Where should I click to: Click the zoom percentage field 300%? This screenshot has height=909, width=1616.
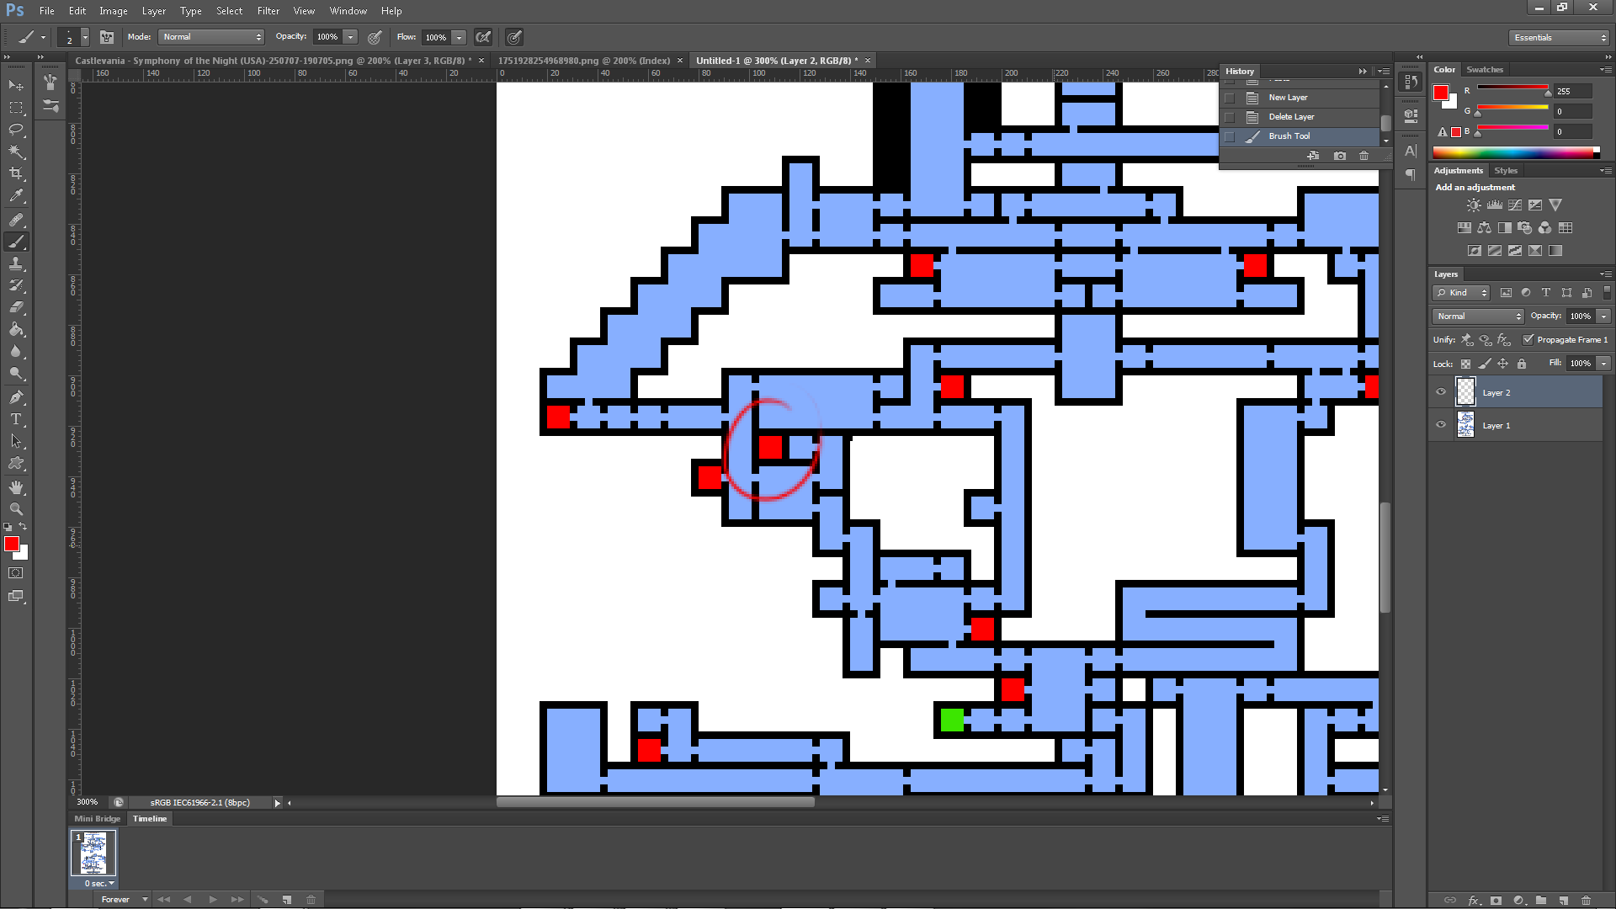pos(87,803)
